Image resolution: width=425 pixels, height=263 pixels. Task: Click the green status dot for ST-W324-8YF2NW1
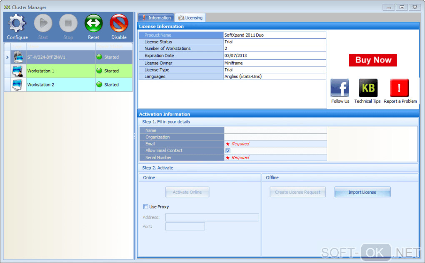pyautogui.click(x=99, y=57)
